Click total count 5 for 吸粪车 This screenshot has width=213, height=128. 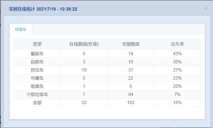131,86
